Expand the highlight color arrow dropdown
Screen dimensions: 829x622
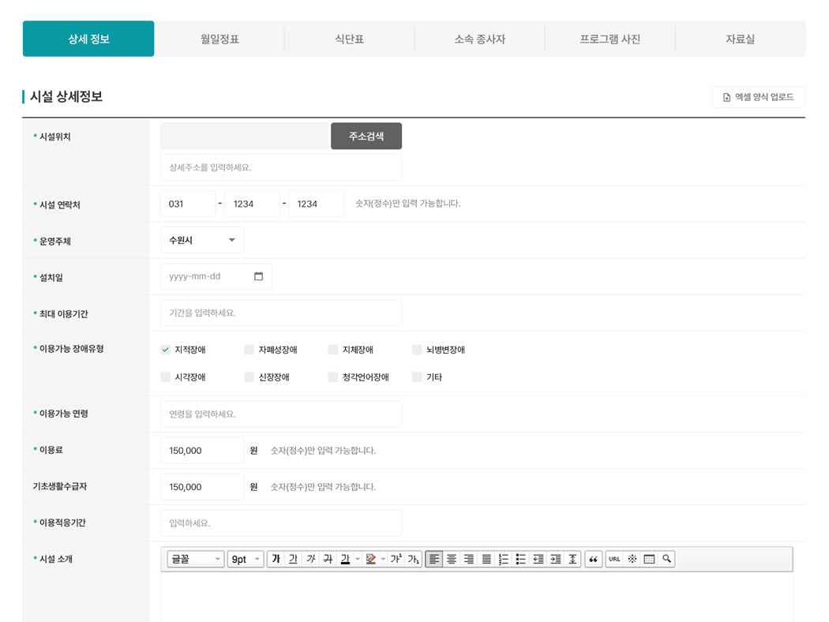(x=383, y=559)
